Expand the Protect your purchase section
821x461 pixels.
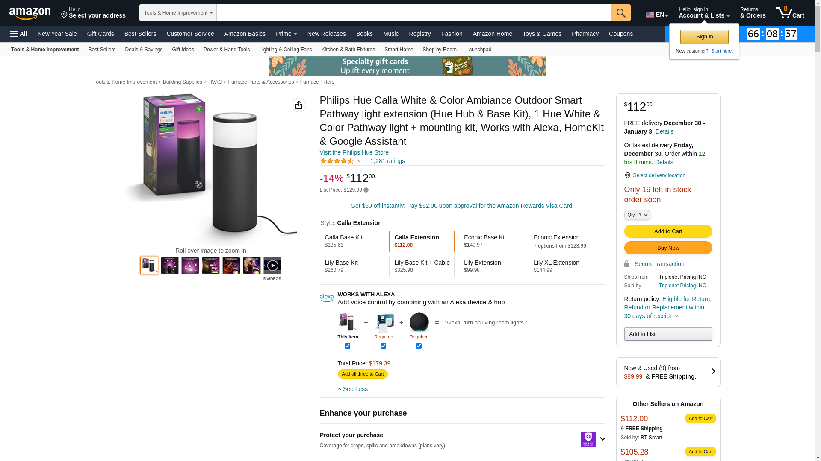[x=602, y=439]
